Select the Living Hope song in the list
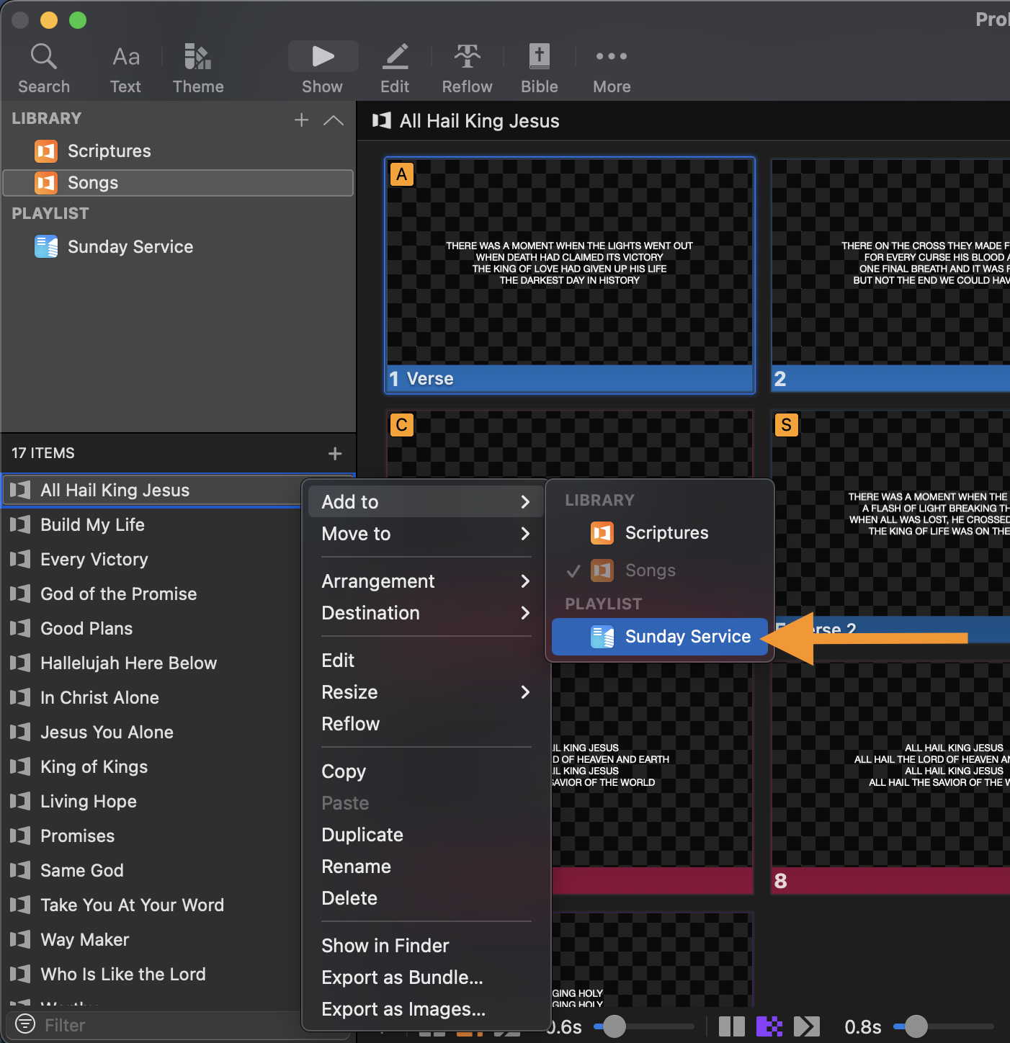Viewport: 1010px width, 1043px height. pyautogui.click(x=89, y=802)
